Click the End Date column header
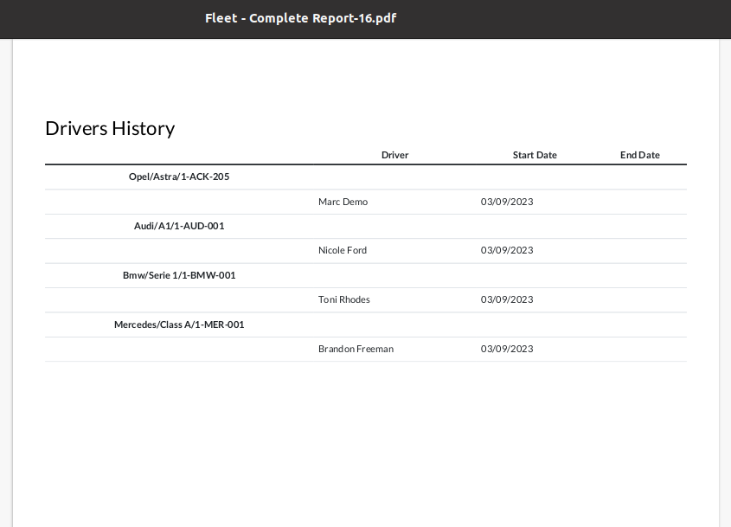This screenshot has height=527, width=731. [x=639, y=155]
